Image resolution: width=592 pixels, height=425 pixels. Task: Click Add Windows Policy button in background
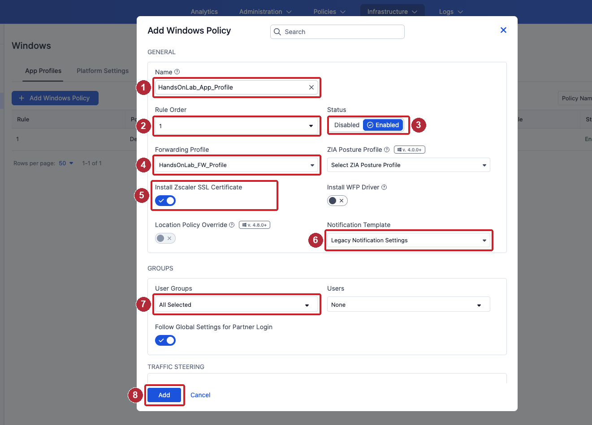(x=55, y=98)
